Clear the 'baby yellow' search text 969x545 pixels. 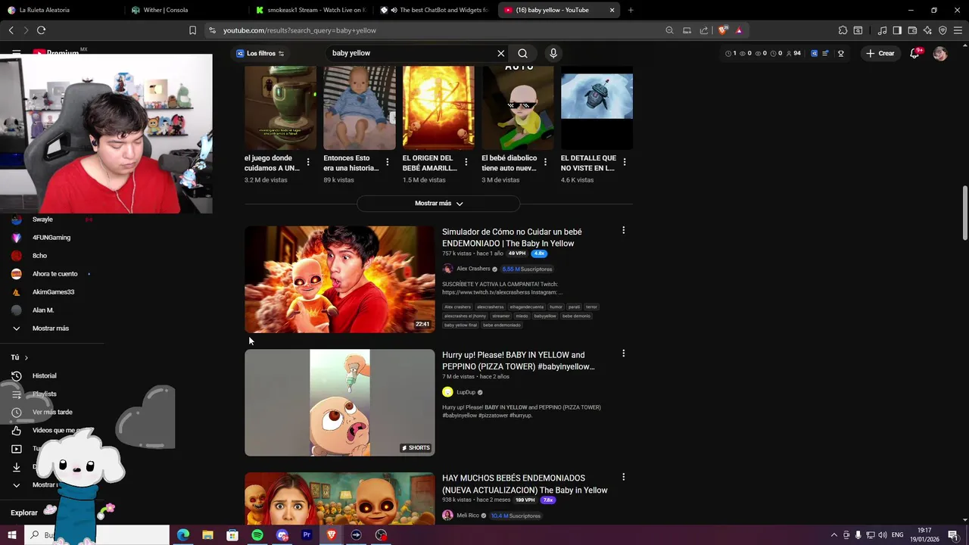pos(500,53)
